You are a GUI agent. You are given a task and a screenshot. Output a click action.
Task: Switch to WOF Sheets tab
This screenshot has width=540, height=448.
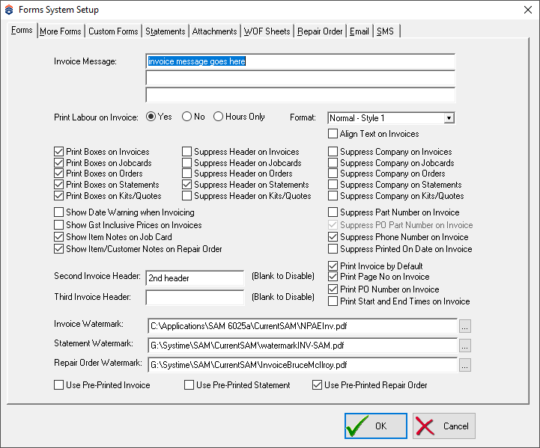[x=267, y=31]
